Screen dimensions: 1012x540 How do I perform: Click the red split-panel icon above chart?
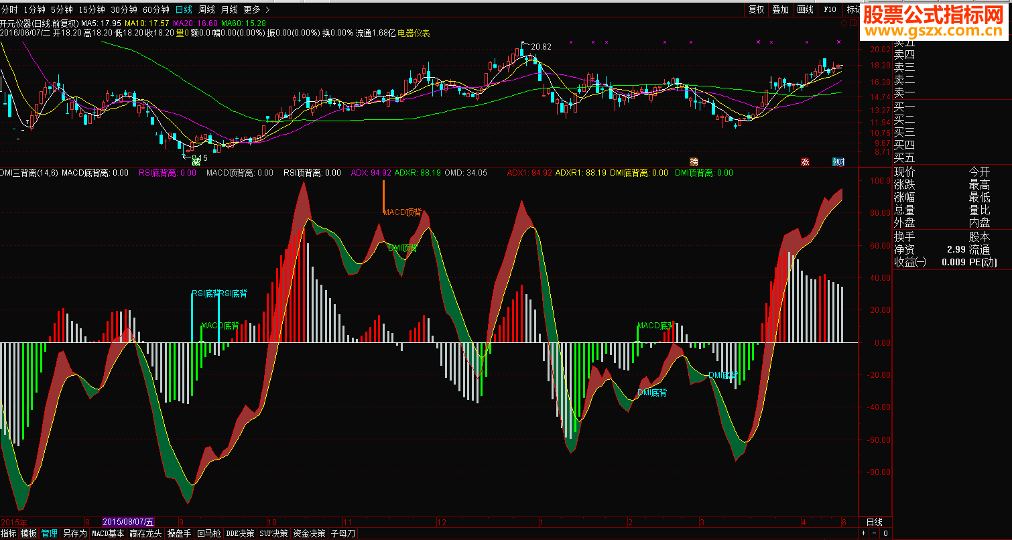[x=853, y=23]
